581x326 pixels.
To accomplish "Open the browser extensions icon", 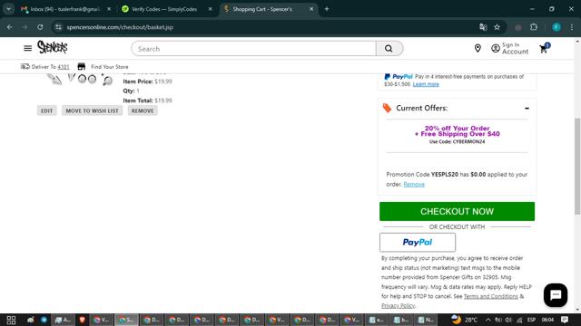I will pos(534,27).
